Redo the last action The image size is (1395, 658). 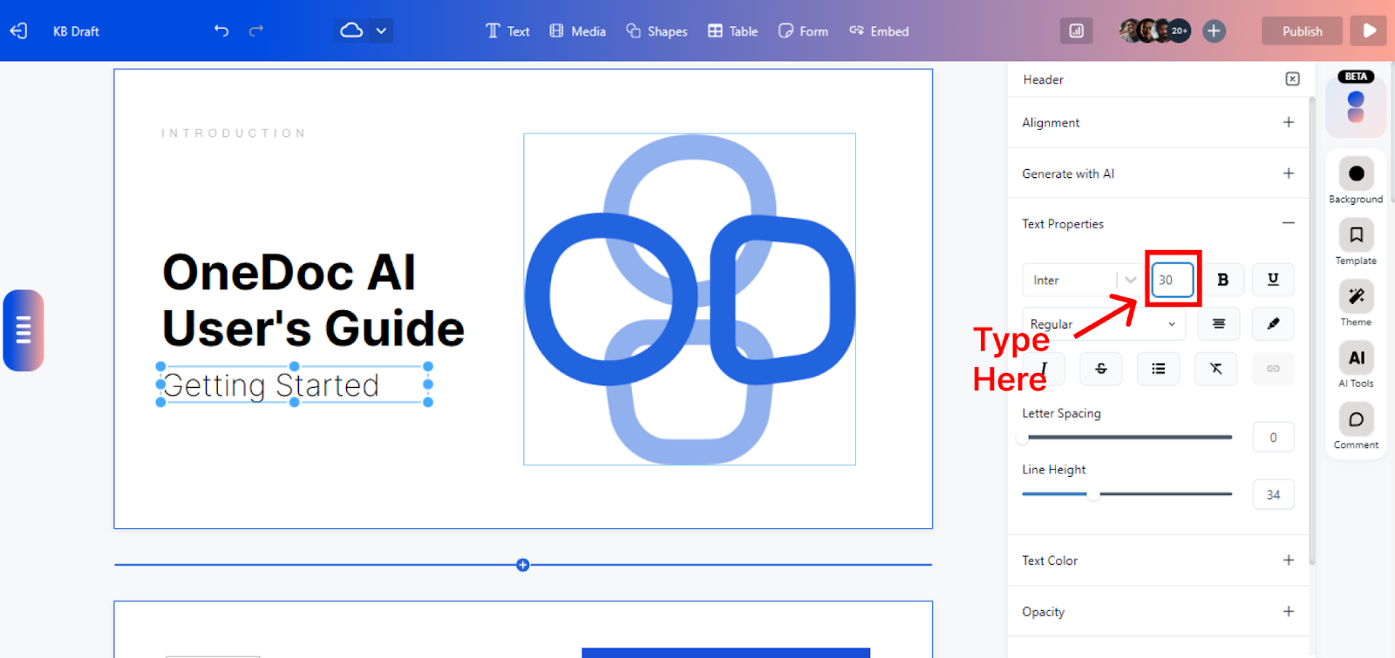coord(255,31)
